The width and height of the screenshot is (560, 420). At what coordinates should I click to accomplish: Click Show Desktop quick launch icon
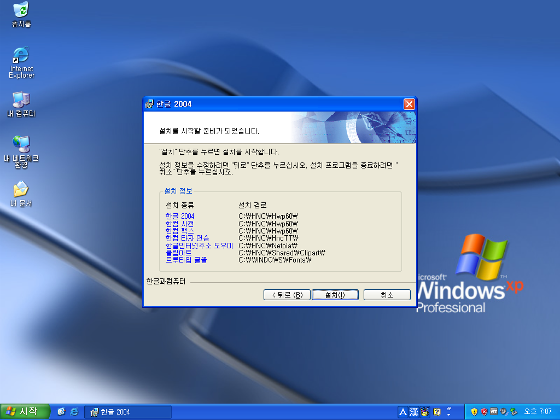click(61, 412)
